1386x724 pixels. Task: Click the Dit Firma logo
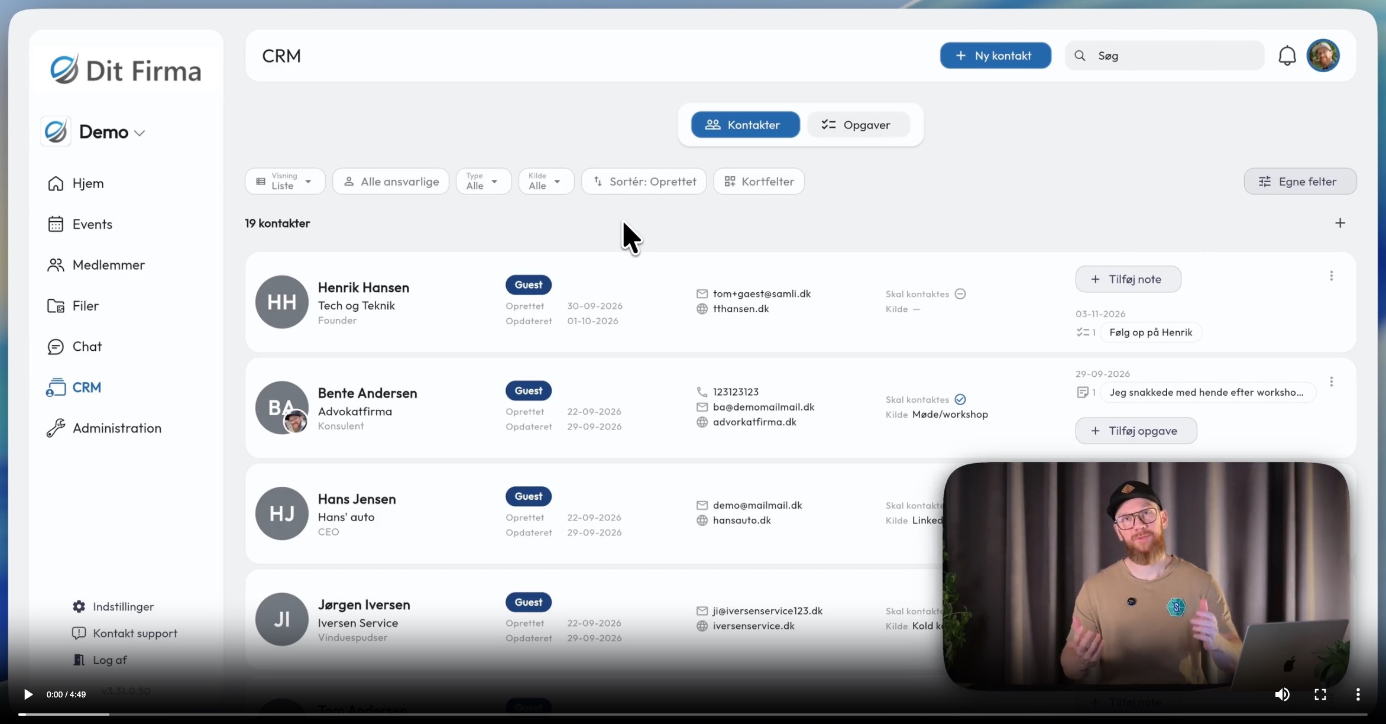[x=125, y=70]
